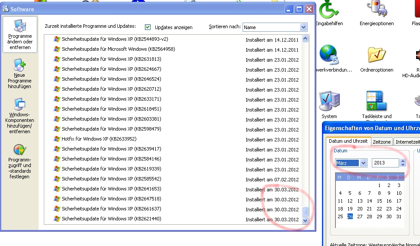This screenshot has width=420, height=246.
Task: Select Sicherheitsupdate KB2619339 row
Action: pos(173,169)
